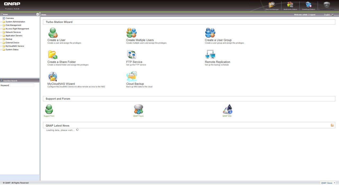Click the Support Form icon
This screenshot has width=339, height=185.
pyautogui.click(x=49, y=109)
